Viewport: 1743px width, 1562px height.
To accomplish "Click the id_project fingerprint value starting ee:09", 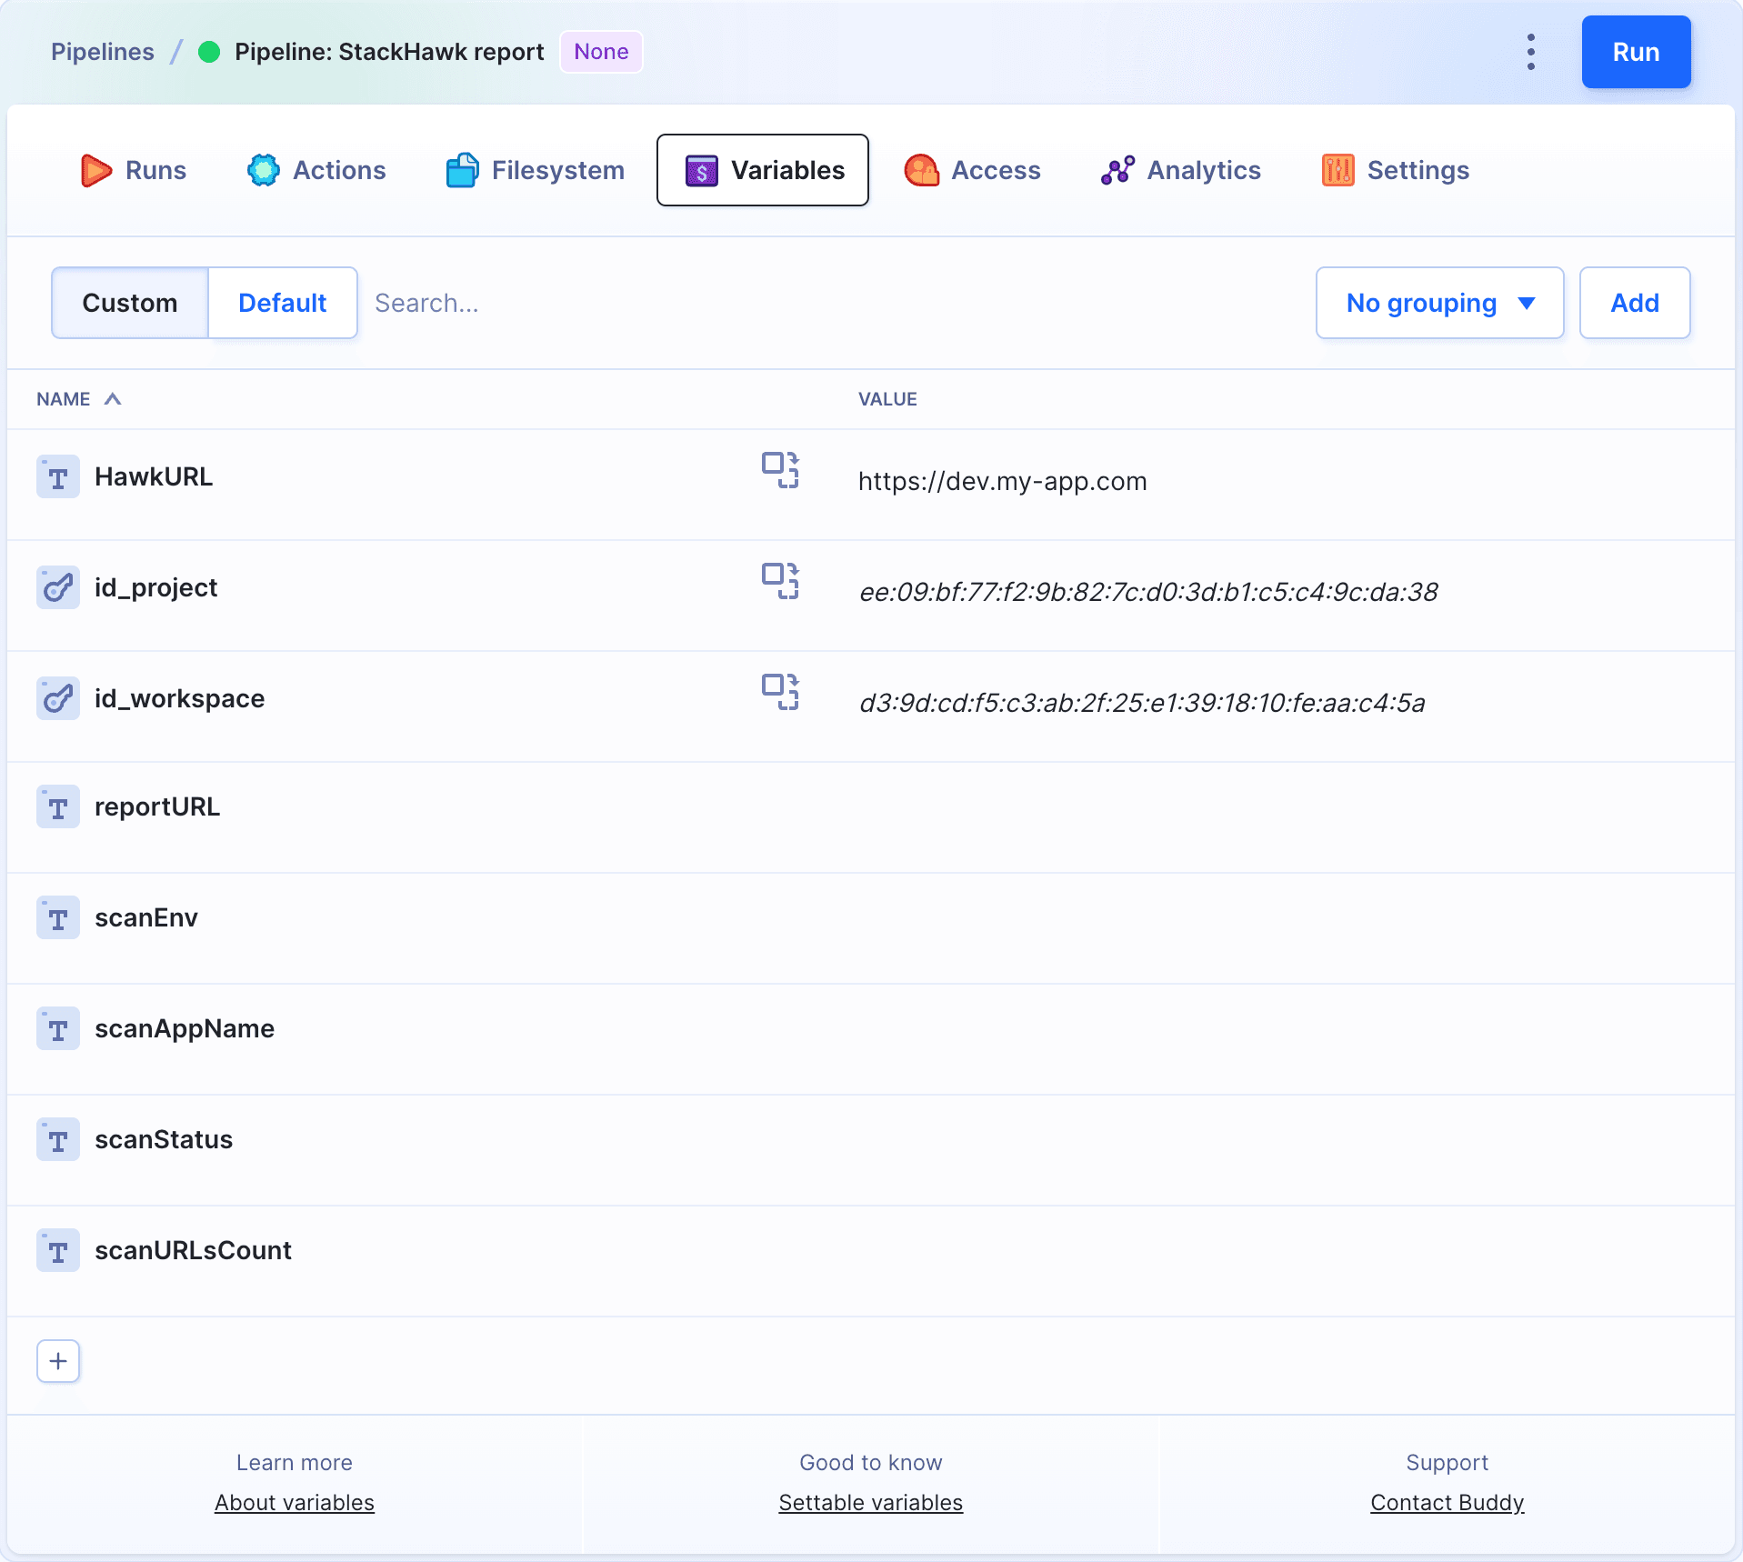I will coord(1148,593).
